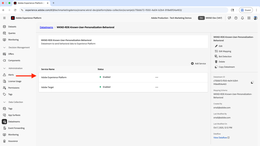The width and height of the screenshot is (260, 146).
Task: Open more options for Adobe Experience Platform service
Action: (157, 77)
